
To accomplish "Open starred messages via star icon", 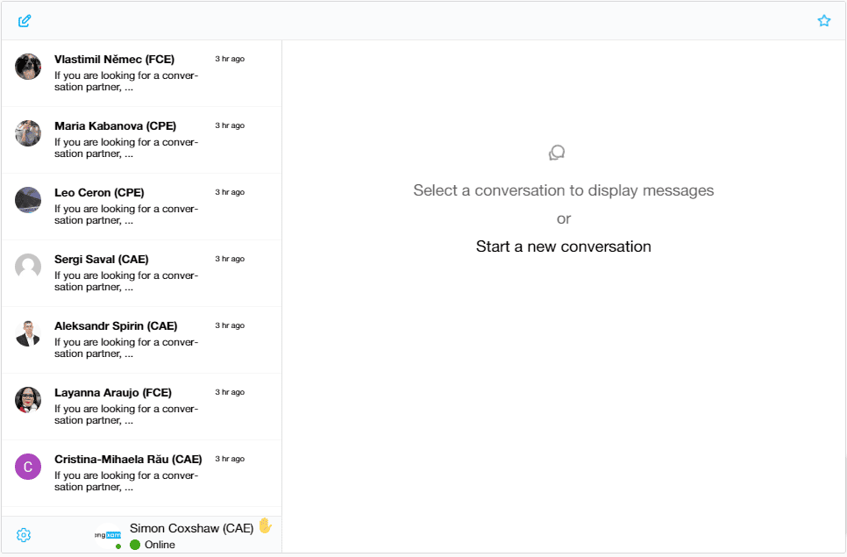I will (x=823, y=21).
